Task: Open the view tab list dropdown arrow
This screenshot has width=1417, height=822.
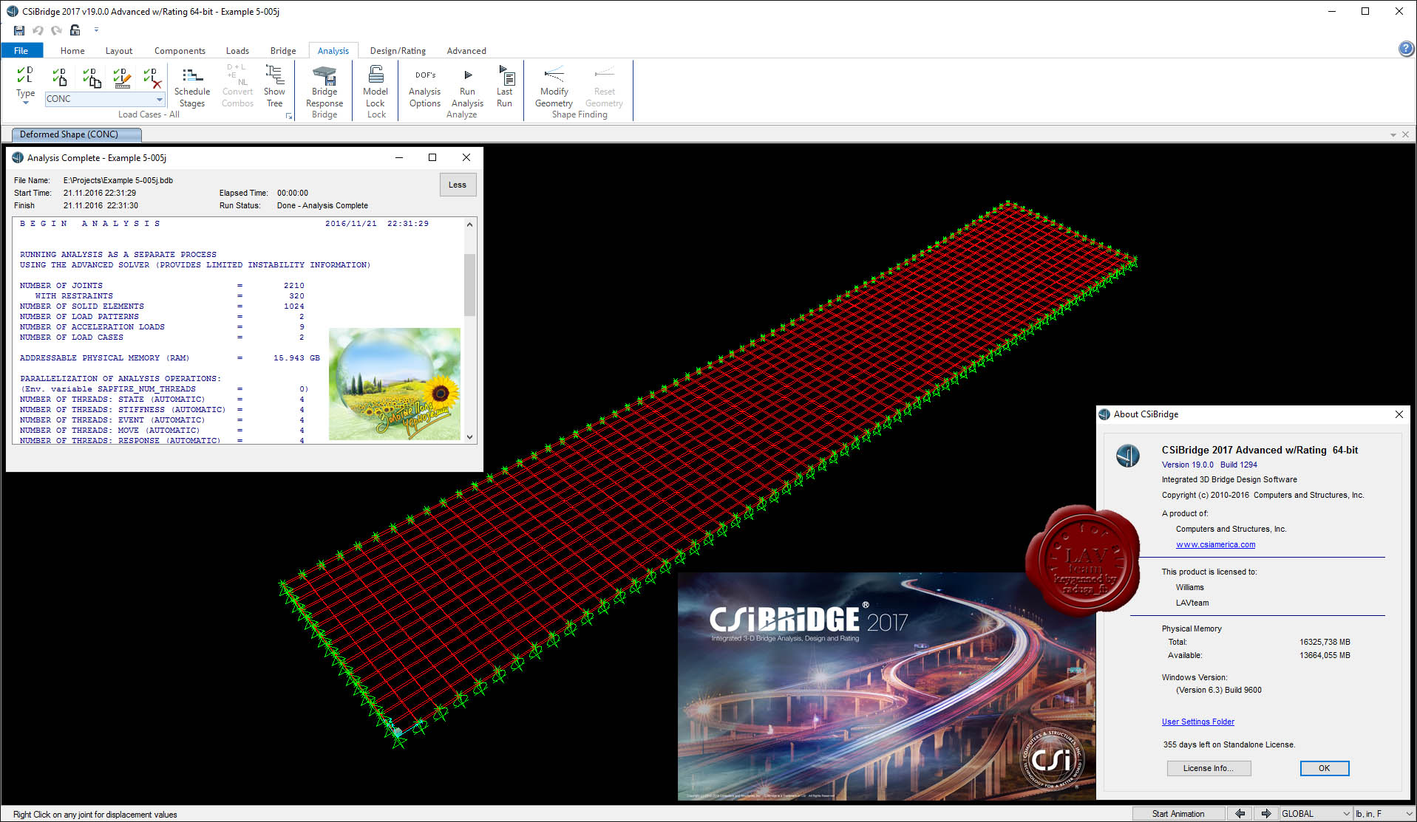Action: (x=1393, y=135)
